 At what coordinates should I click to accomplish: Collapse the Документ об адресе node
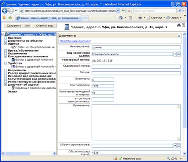5,85
